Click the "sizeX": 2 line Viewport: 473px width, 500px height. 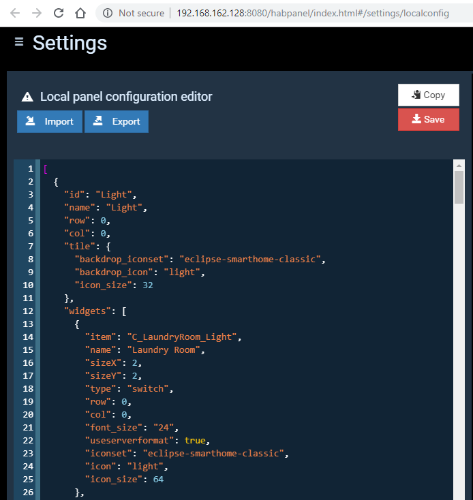point(113,363)
